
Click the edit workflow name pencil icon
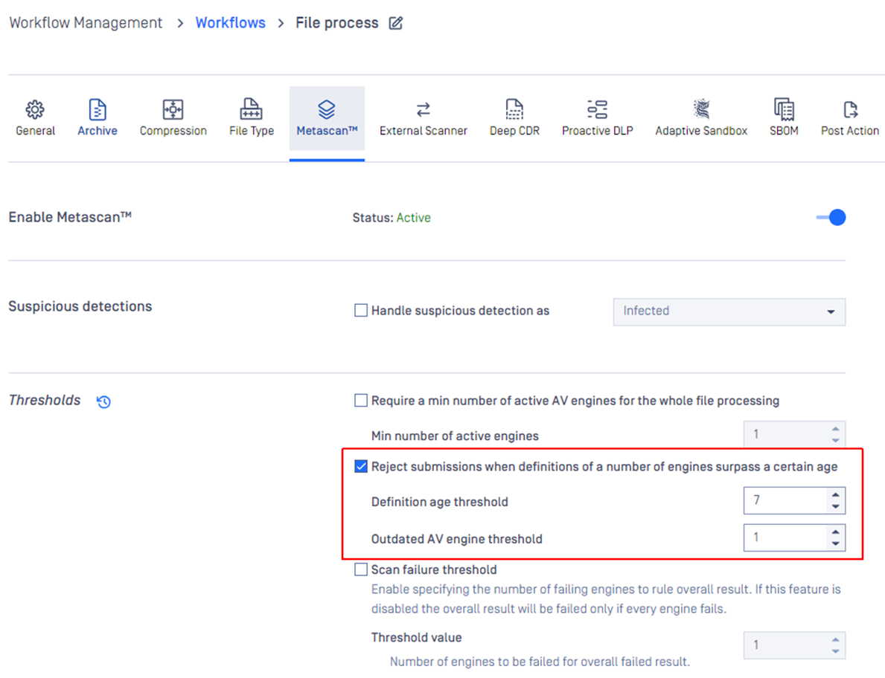tap(396, 23)
